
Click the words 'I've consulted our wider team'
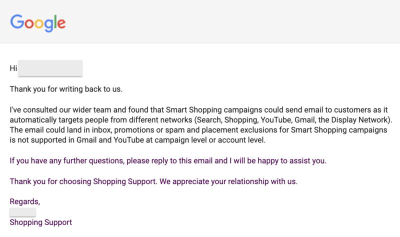(60, 110)
